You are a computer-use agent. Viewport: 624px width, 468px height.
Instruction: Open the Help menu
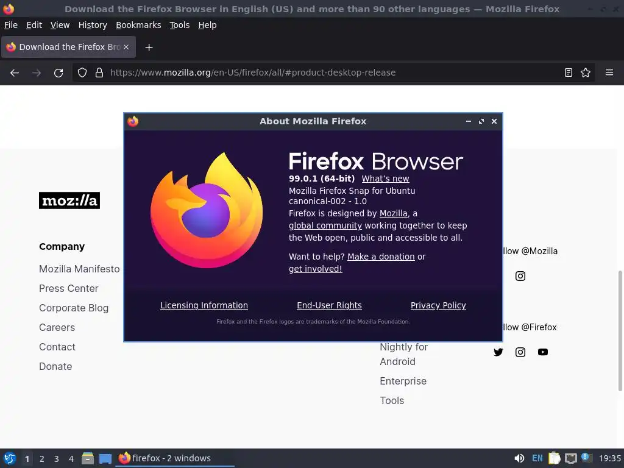pos(207,25)
